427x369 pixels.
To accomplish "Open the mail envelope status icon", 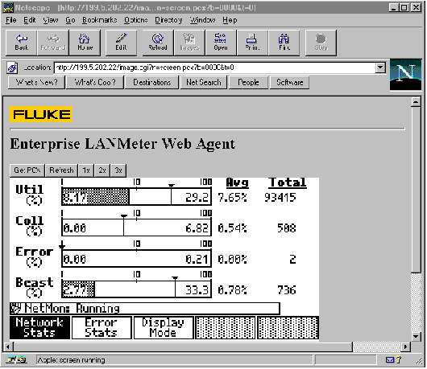I will [390, 360].
